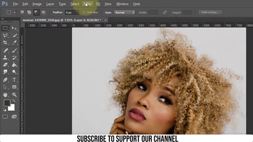Toggle the Anti-alias checkbox
This screenshot has height=142, width=253.
pyautogui.click(x=83, y=12)
